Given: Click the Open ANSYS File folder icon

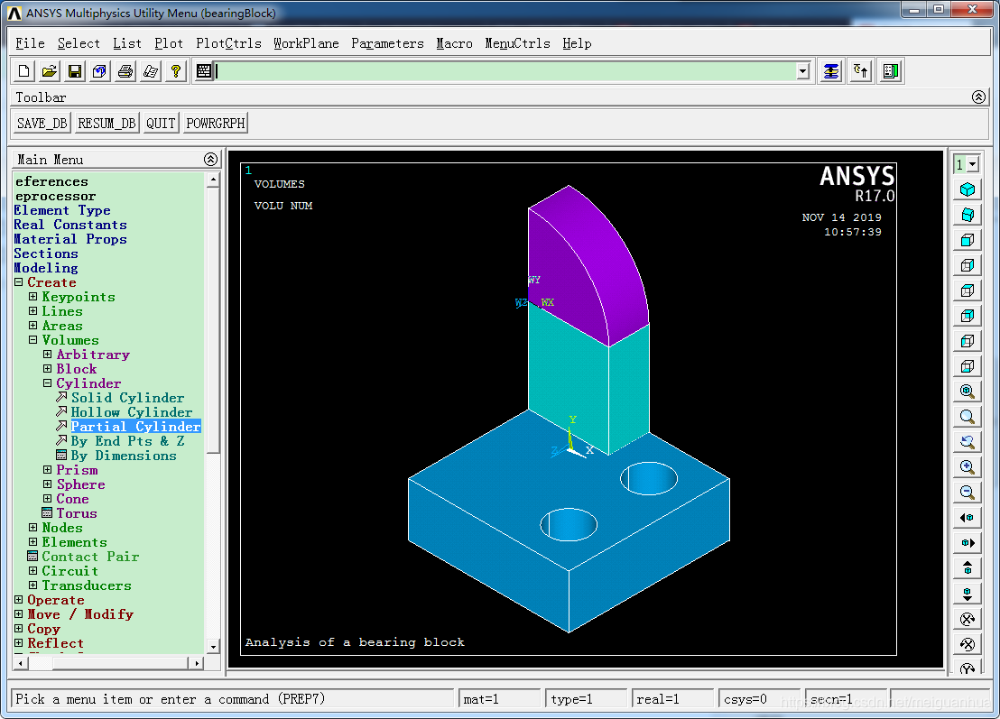Looking at the screenshot, I should [x=49, y=71].
